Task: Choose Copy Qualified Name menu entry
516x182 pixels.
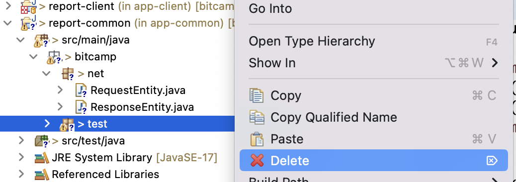Action: tap(373, 117)
